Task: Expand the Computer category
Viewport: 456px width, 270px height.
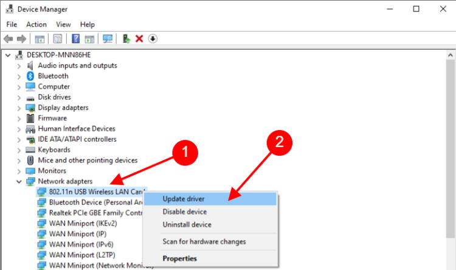Action: click(19, 87)
